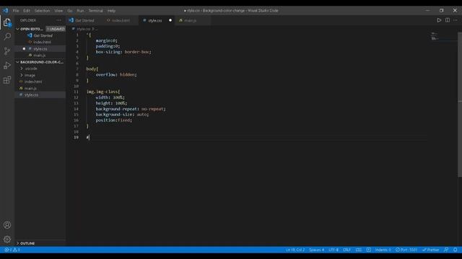Open the Accounts menu icon

point(7,225)
